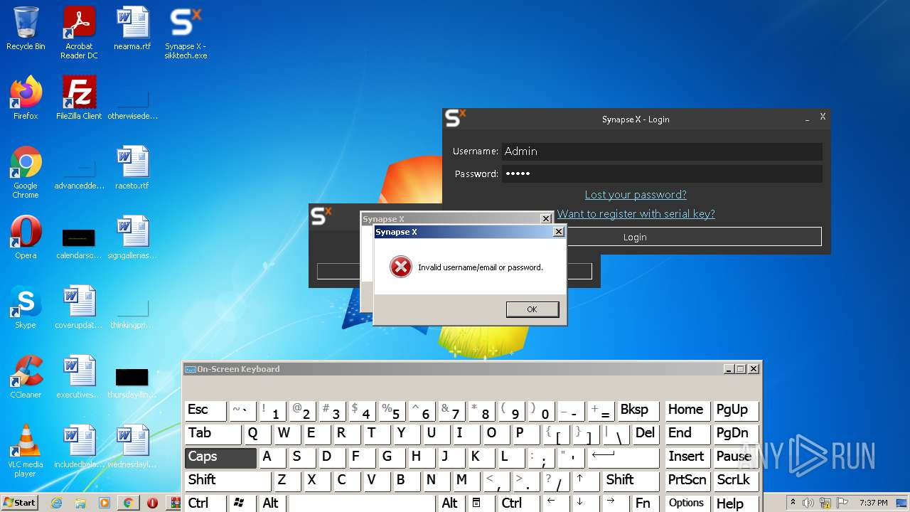Open Windows Media Player taskbar icon
The width and height of the screenshot is (910, 512).
(x=105, y=503)
